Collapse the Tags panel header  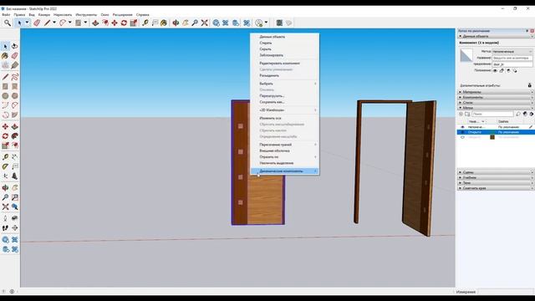tap(496, 108)
